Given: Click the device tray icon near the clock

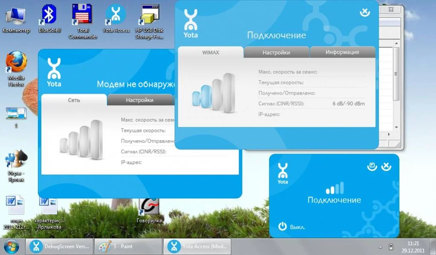Looking at the screenshot, I should [391, 246].
